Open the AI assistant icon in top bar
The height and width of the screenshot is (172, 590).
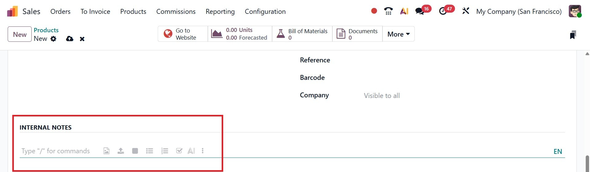tap(404, 11)
